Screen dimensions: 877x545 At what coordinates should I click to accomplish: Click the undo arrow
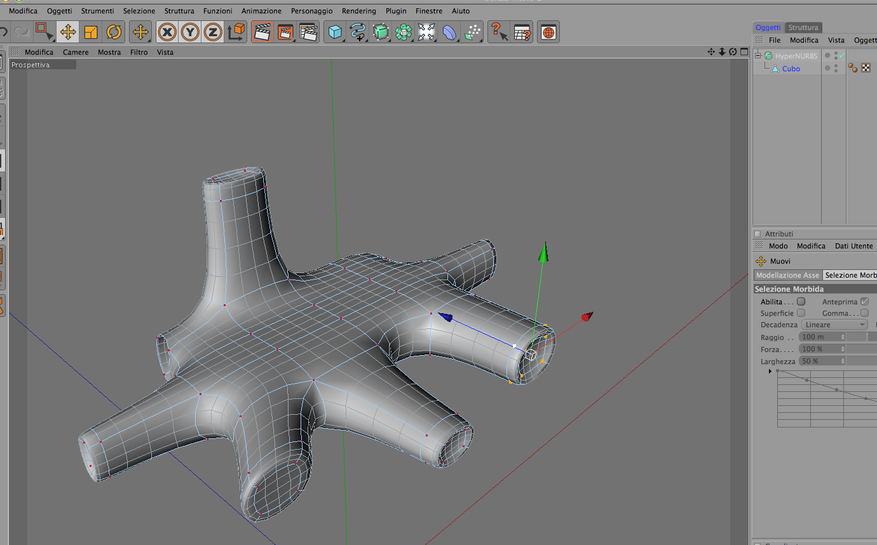pyautogui.click(x=3, y=32)
